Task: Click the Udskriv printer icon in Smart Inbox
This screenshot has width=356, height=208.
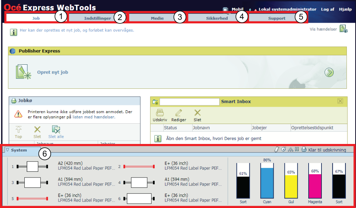Action: (160, 113)
